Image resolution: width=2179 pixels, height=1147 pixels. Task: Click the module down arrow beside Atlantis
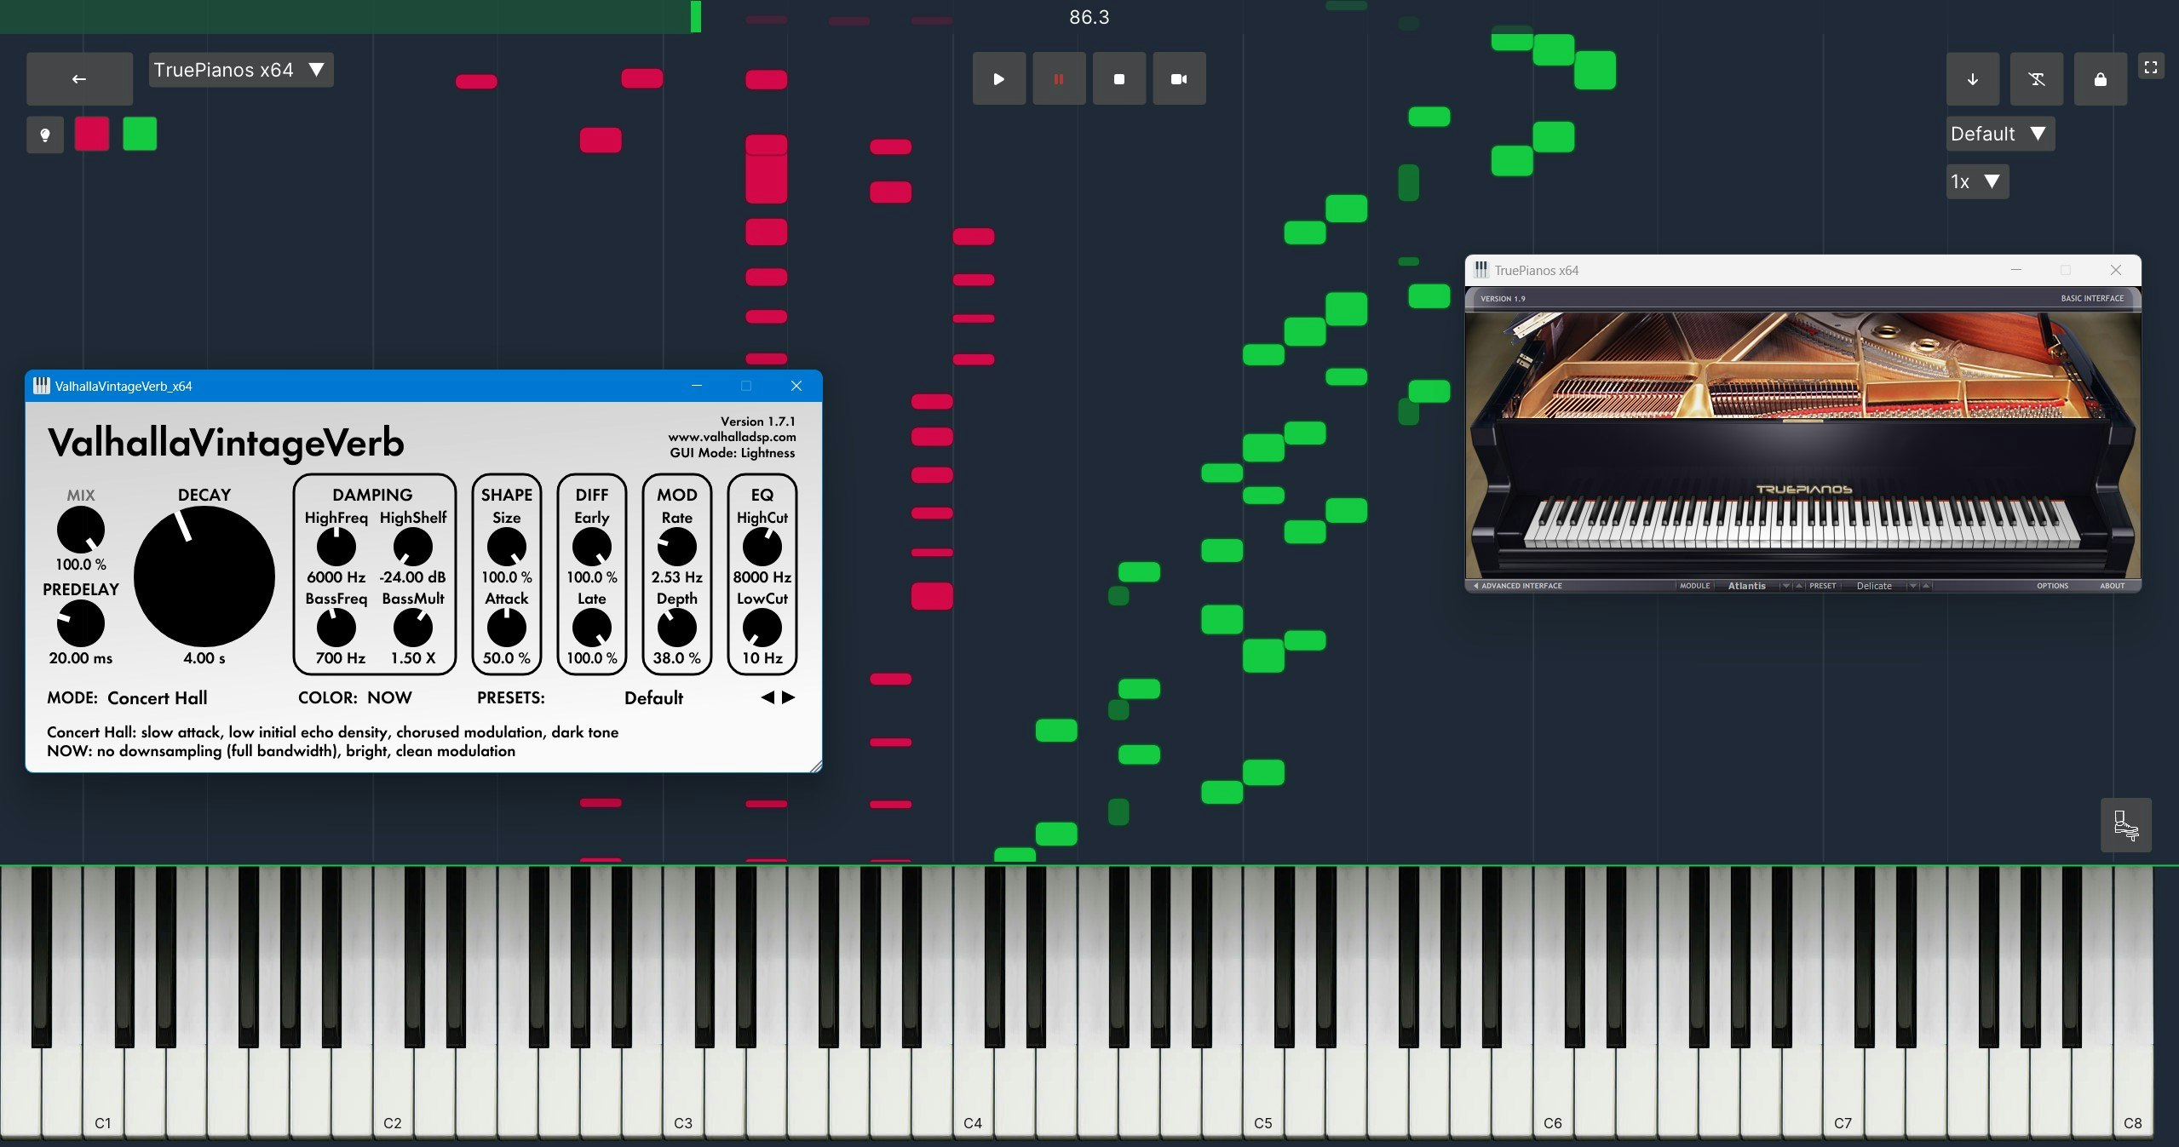tap(1786, 586)
